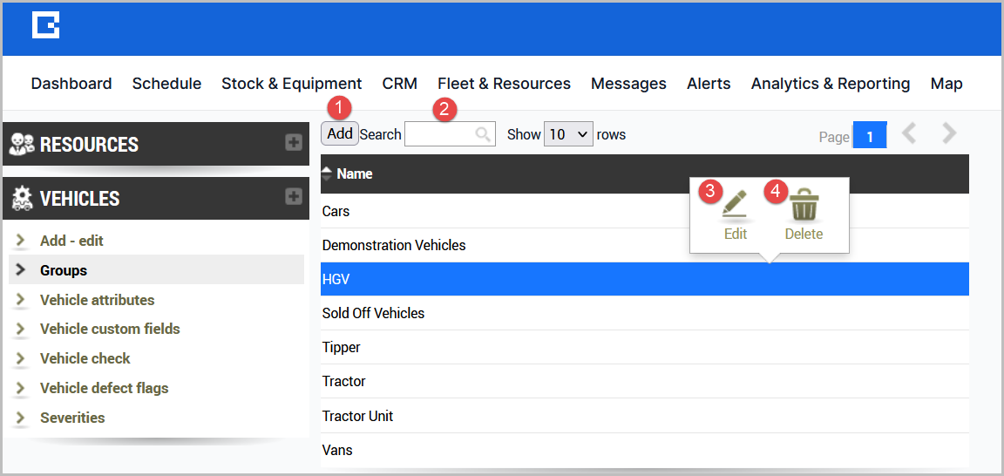This screenshot has width=1004, height=476.
Task: Open the Severities sidebar link
Action: click(72, 418)
